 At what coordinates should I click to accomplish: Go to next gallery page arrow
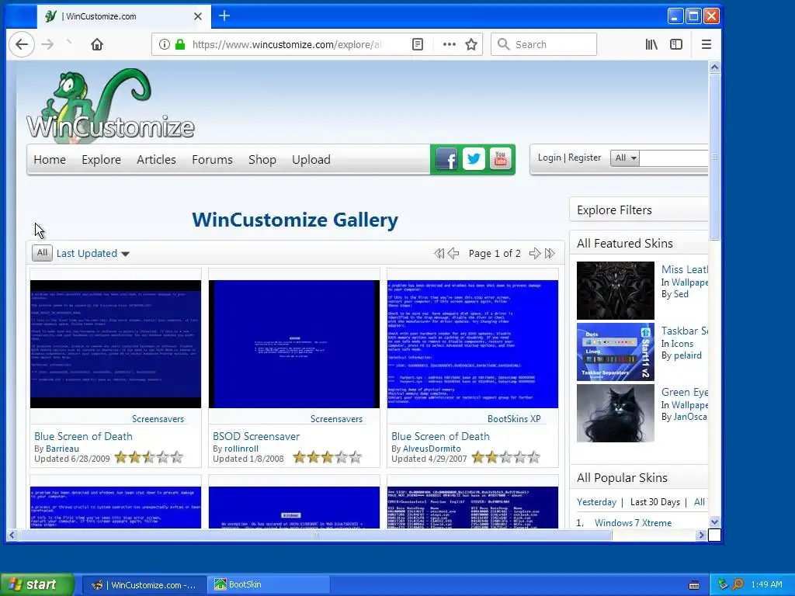tap(534, 254)
